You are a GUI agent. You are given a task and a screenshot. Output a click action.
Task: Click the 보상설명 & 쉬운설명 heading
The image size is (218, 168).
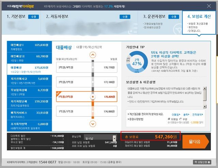[141, 82]
